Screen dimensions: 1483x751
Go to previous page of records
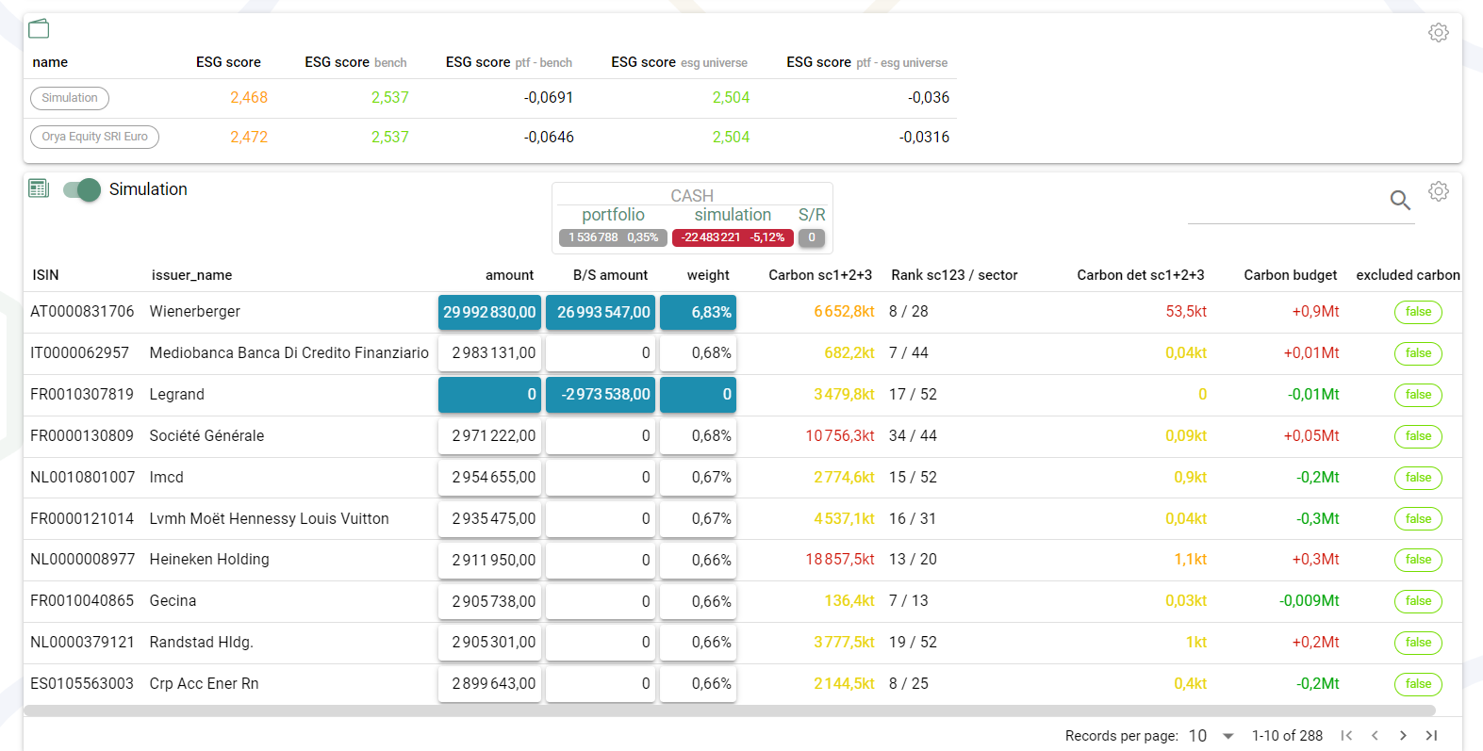coord(1375,736)
